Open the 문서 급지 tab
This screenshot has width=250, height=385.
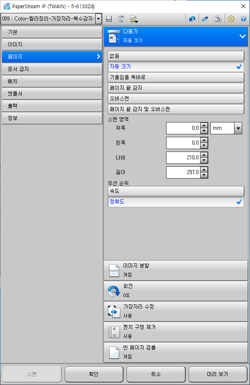click(x=52, y=69)
